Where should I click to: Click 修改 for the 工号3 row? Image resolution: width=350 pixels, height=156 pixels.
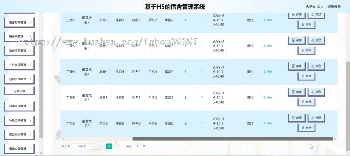[x=316, y=41]
